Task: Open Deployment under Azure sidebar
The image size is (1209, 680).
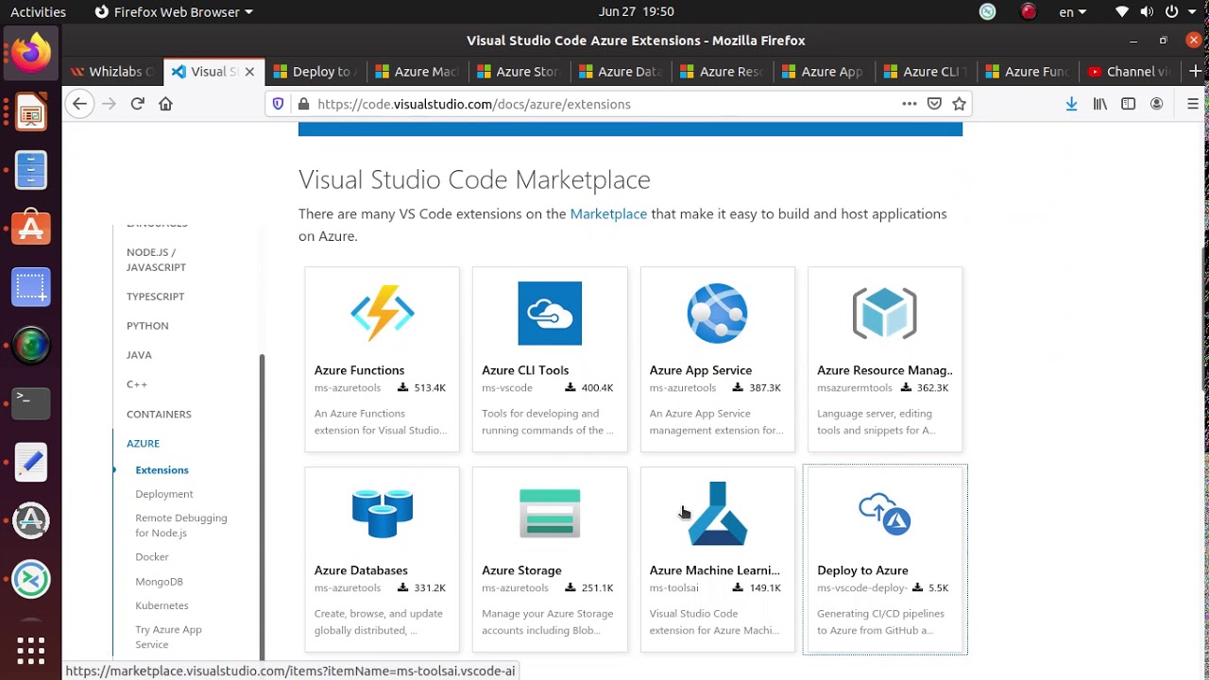Action: pos(163,494)
